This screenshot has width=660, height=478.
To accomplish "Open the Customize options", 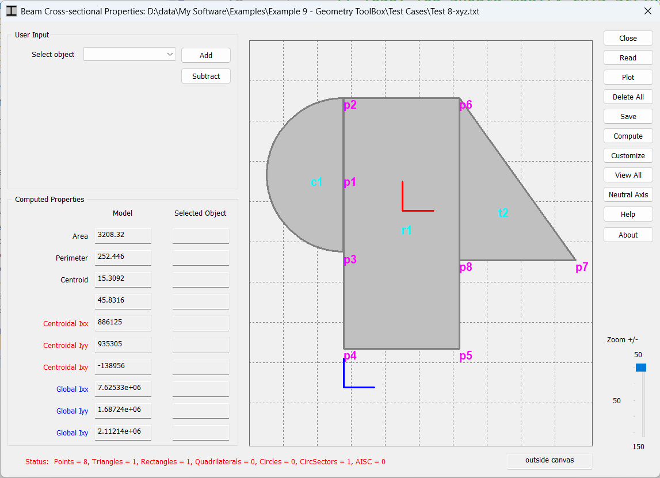I will point(628,155).
